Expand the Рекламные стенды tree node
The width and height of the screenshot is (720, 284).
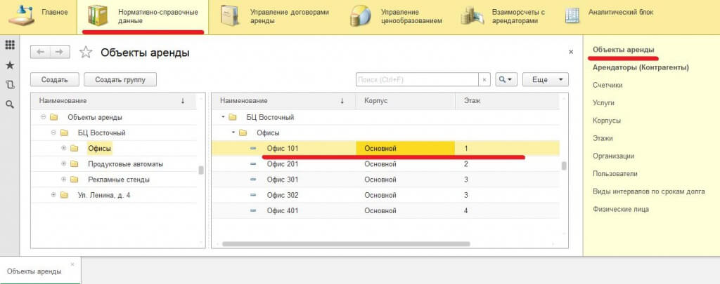pyautogui.click(x=63, y=180)
